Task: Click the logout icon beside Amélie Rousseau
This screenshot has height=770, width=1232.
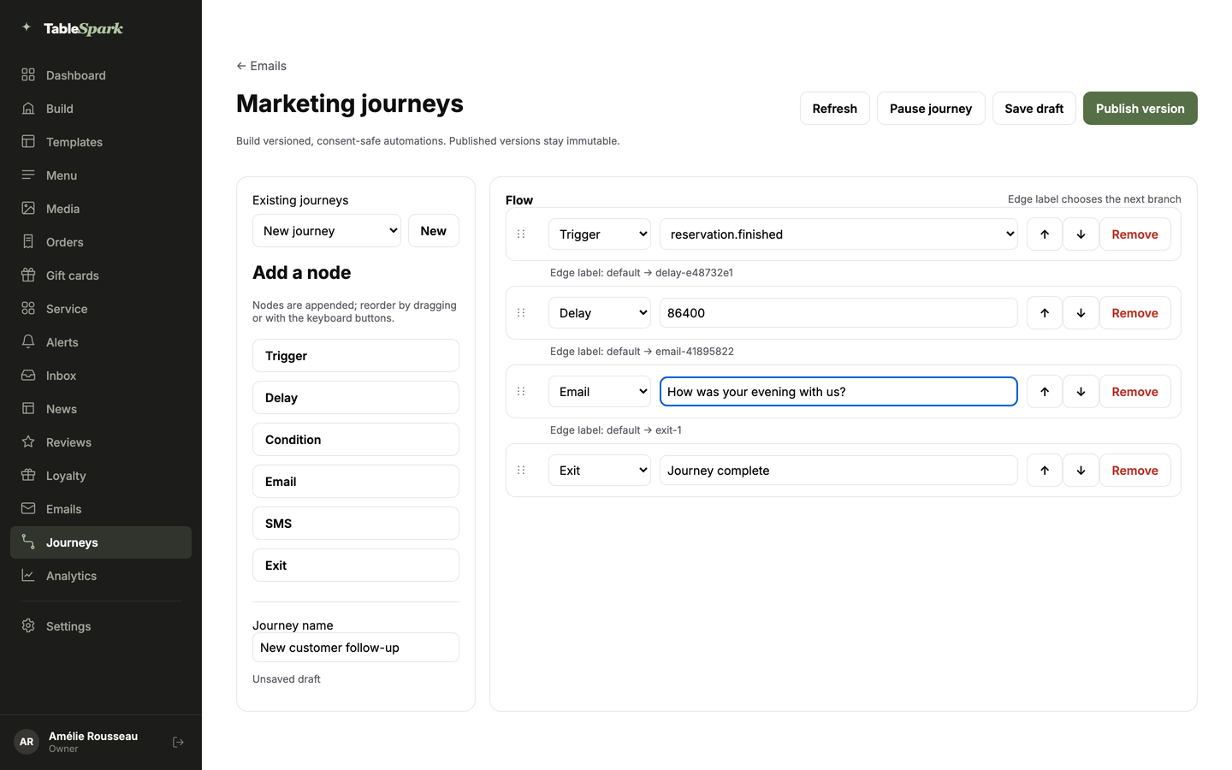Action: point(178,743)
